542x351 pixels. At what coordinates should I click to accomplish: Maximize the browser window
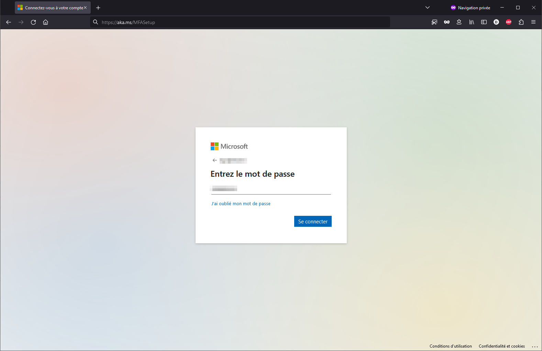click(x=518, y=8)
